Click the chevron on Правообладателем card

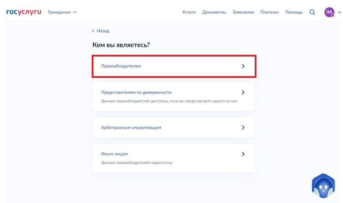[243, 66]
